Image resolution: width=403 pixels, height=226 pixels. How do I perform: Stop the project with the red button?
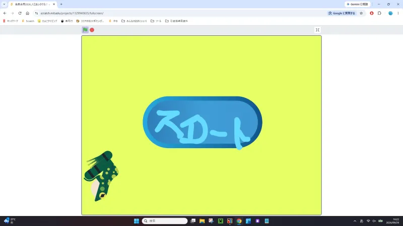(x=92, y=30)
